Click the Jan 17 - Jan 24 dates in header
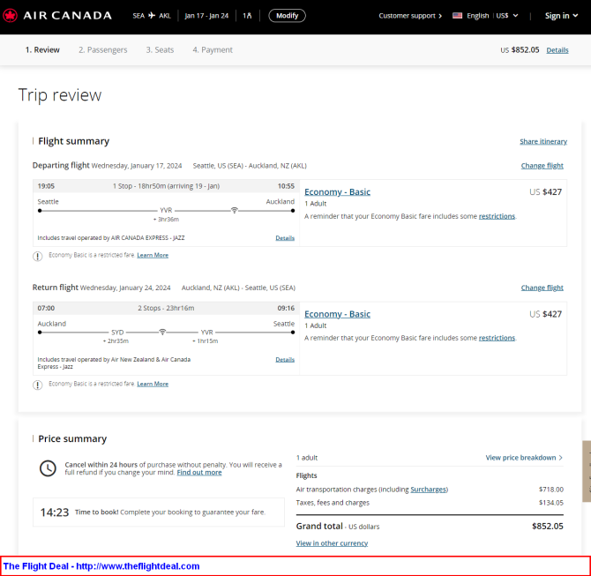 [x=206, y=16]
